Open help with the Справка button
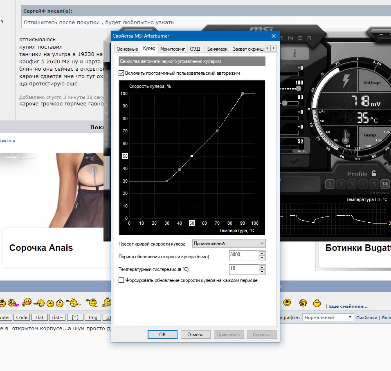 262,334
